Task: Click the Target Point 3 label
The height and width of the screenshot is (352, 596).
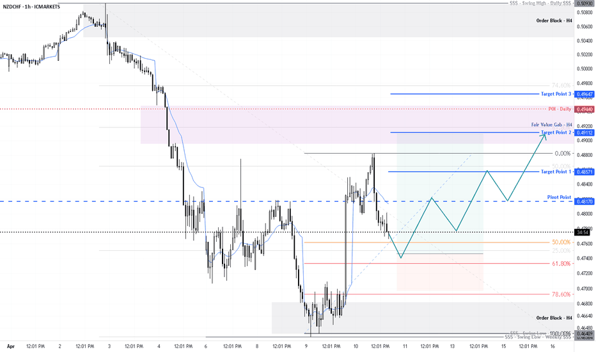Action: tap(556, 93)
